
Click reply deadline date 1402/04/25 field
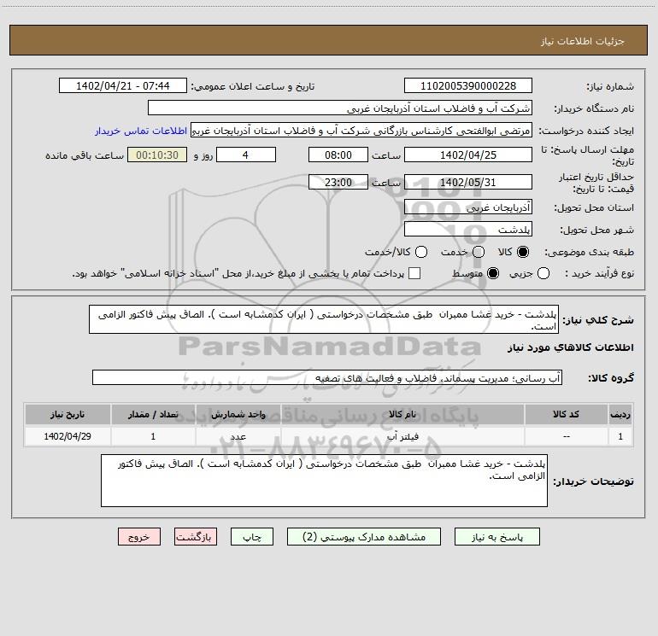coord(468,155)
